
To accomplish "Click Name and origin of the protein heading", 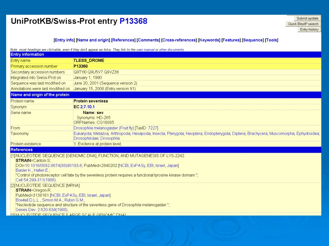I will (x=40, y=95).
